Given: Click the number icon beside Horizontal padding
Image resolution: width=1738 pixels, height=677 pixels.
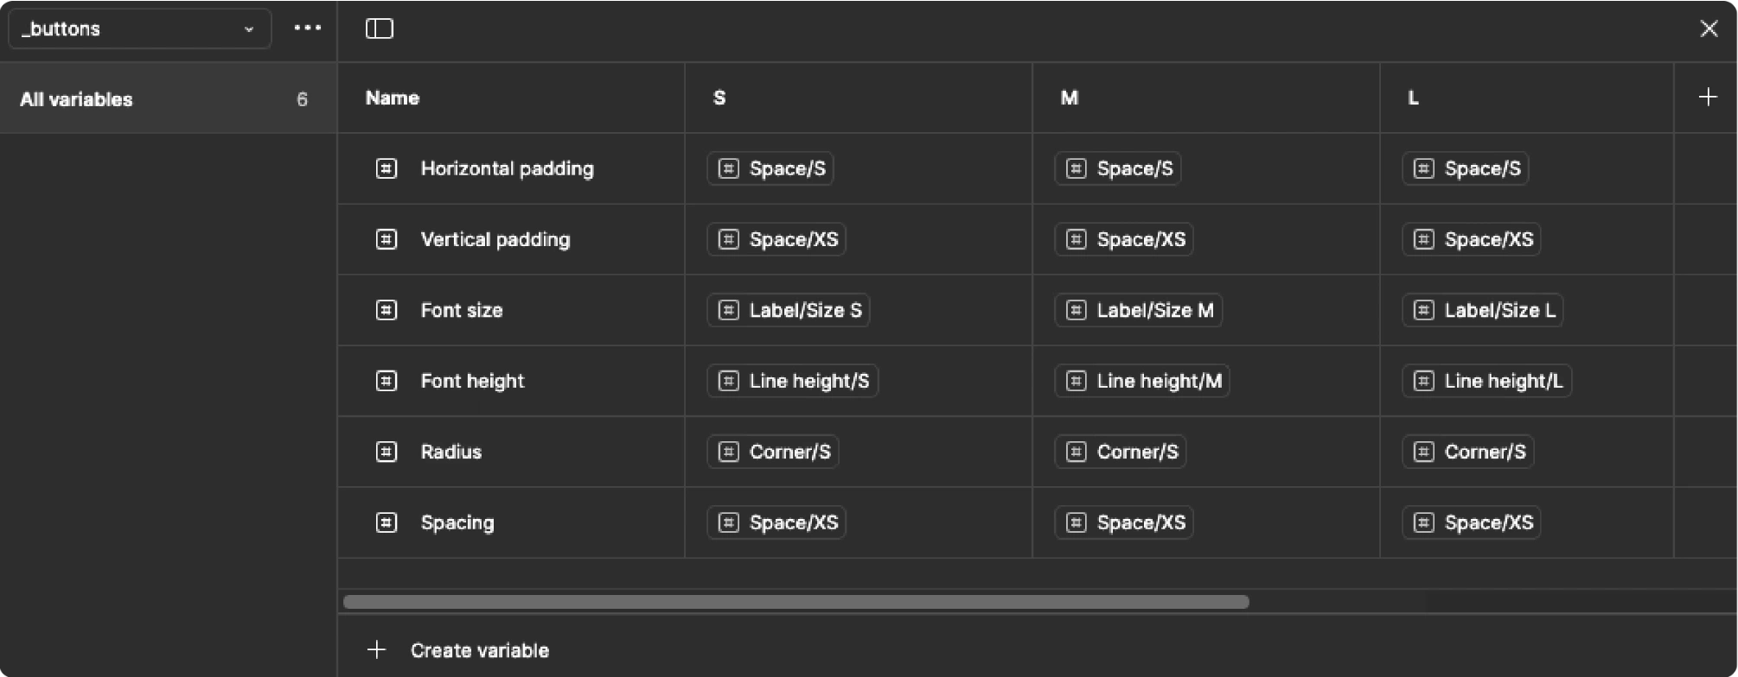Looking at the screenshot, I should [x=387, y=168].
